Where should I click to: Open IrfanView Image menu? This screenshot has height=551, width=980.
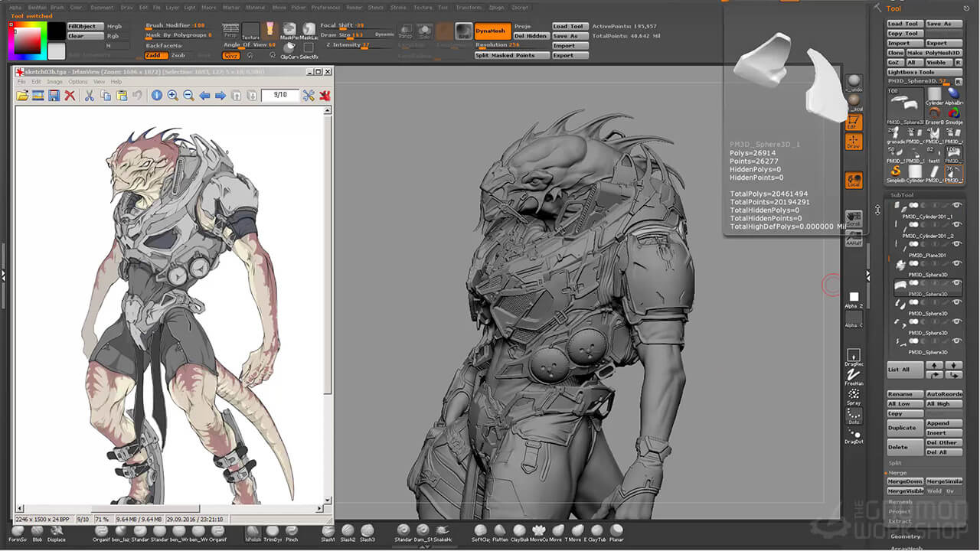54,82
